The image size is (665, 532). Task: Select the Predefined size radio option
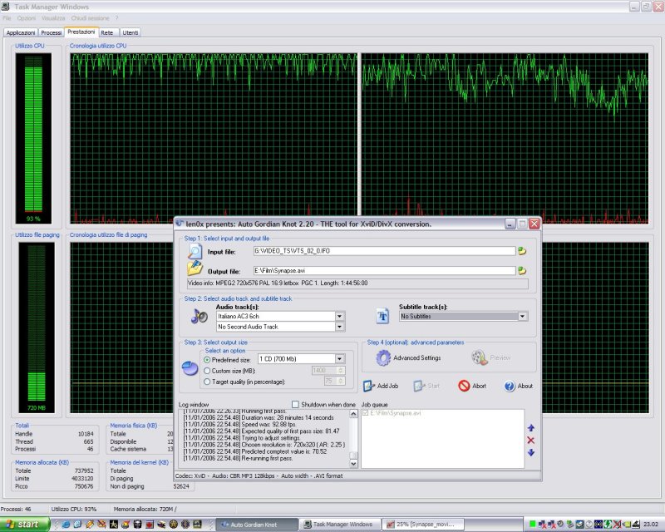coord(207,360)
